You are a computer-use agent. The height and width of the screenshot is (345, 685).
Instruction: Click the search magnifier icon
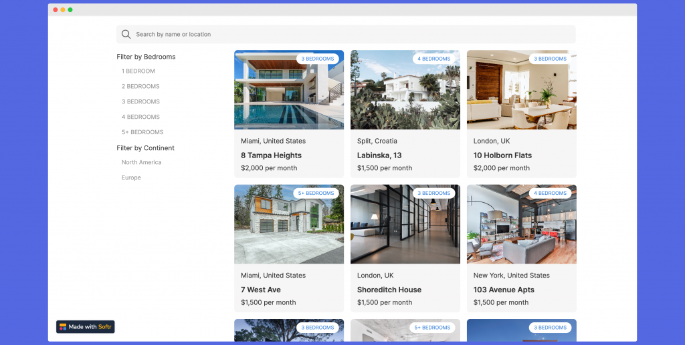click(126, 35)
